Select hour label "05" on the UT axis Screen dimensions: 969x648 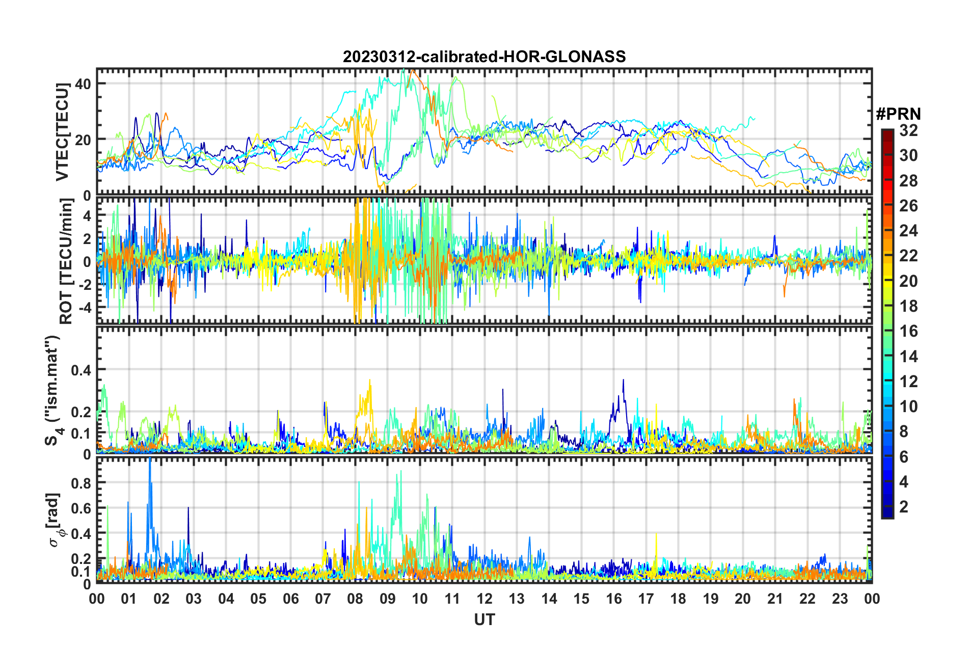pos(258,599)
